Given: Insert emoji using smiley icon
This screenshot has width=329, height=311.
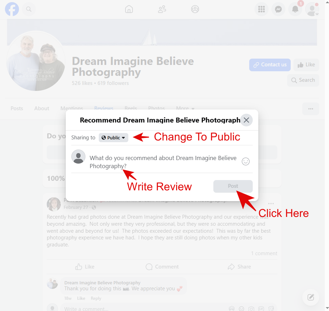Looking at the screenshot, I should (246, 161).
